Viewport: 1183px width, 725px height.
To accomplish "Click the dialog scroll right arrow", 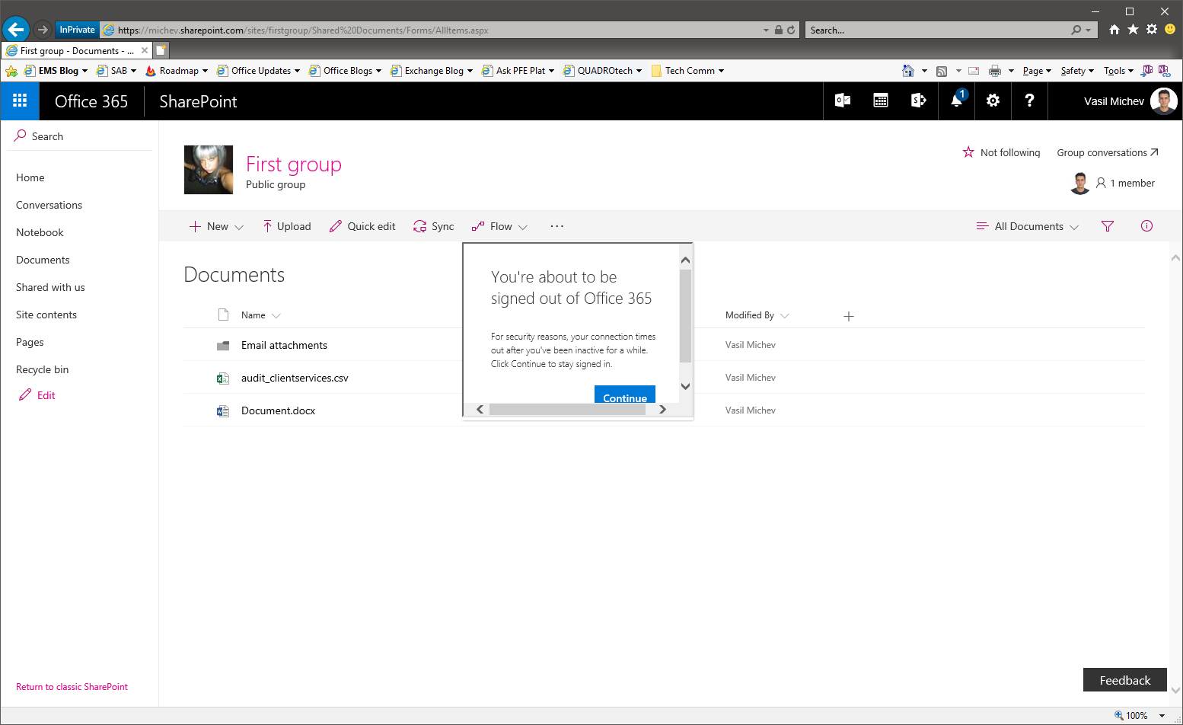I will [x=662, y=410].
